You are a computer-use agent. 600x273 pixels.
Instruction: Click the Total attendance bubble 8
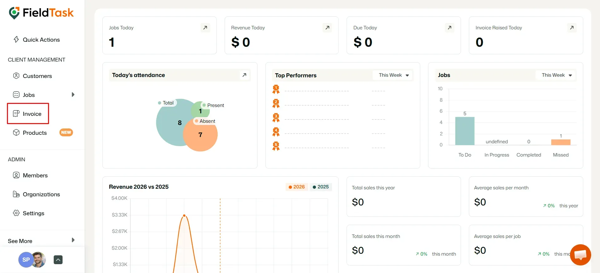click(x=180, y=123)
